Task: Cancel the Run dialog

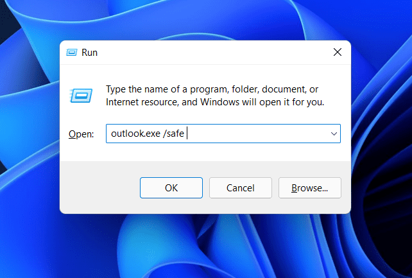Action: coord(241,188)
